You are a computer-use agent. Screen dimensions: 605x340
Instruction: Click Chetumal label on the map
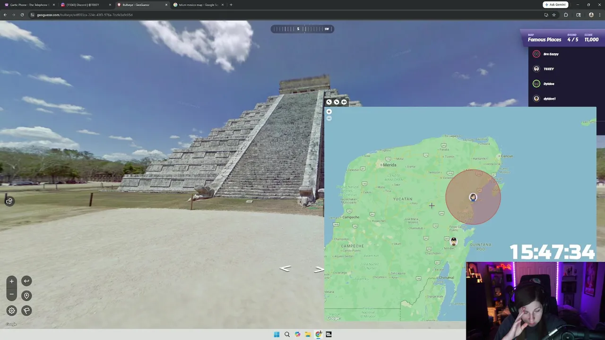[446, 278]
